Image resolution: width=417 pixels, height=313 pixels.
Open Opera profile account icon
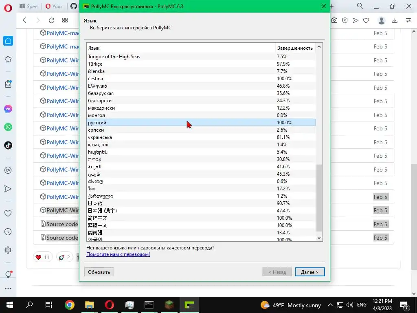382,20
